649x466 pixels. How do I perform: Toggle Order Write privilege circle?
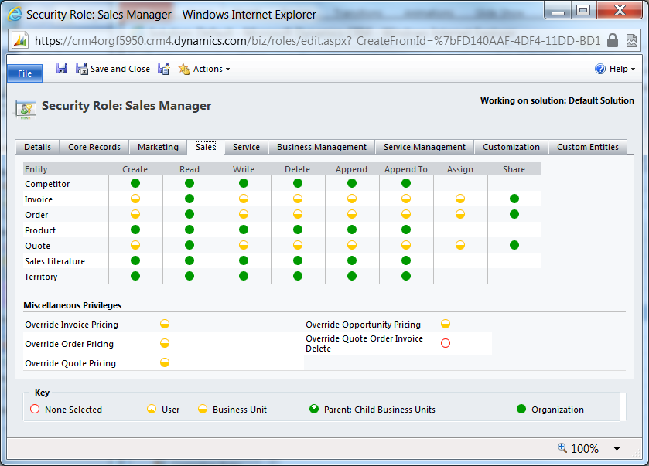tap(244, 214)
